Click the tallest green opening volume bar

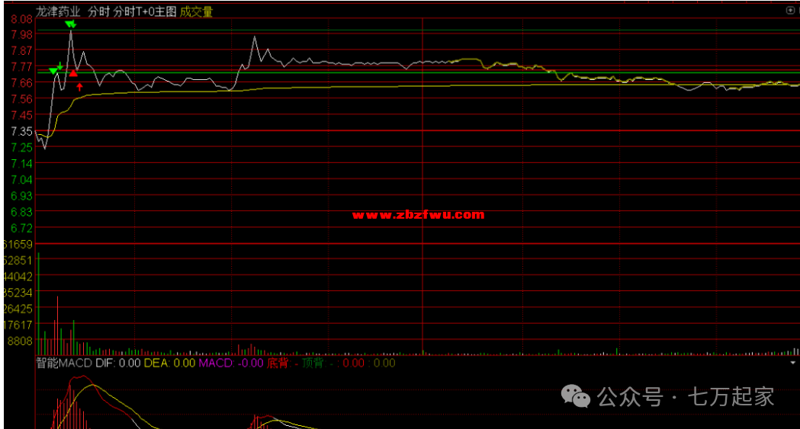click(x=38, y=304)
